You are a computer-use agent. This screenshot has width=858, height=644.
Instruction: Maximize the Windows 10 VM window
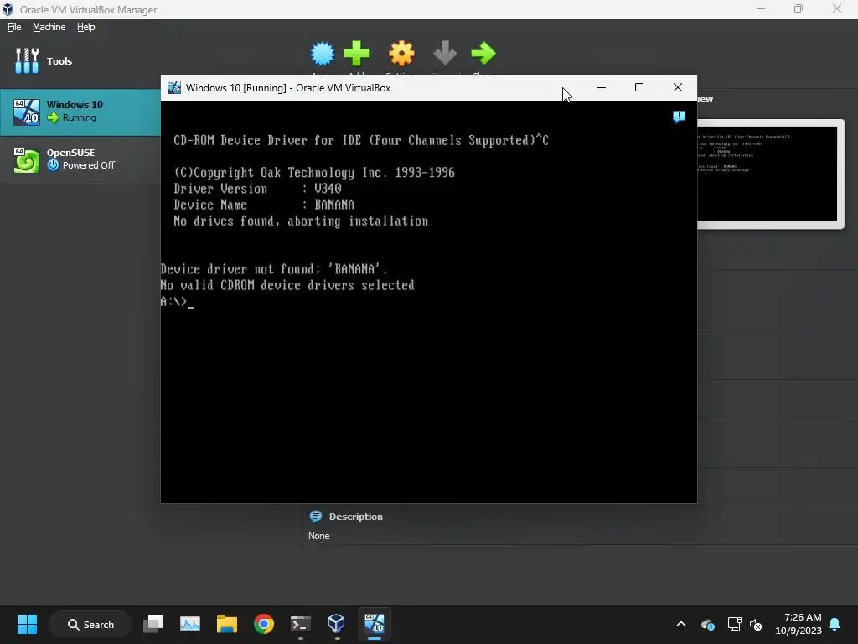tap(639, 87)
